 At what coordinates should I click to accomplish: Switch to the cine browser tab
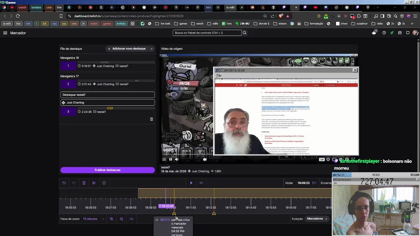click(49, 7)
